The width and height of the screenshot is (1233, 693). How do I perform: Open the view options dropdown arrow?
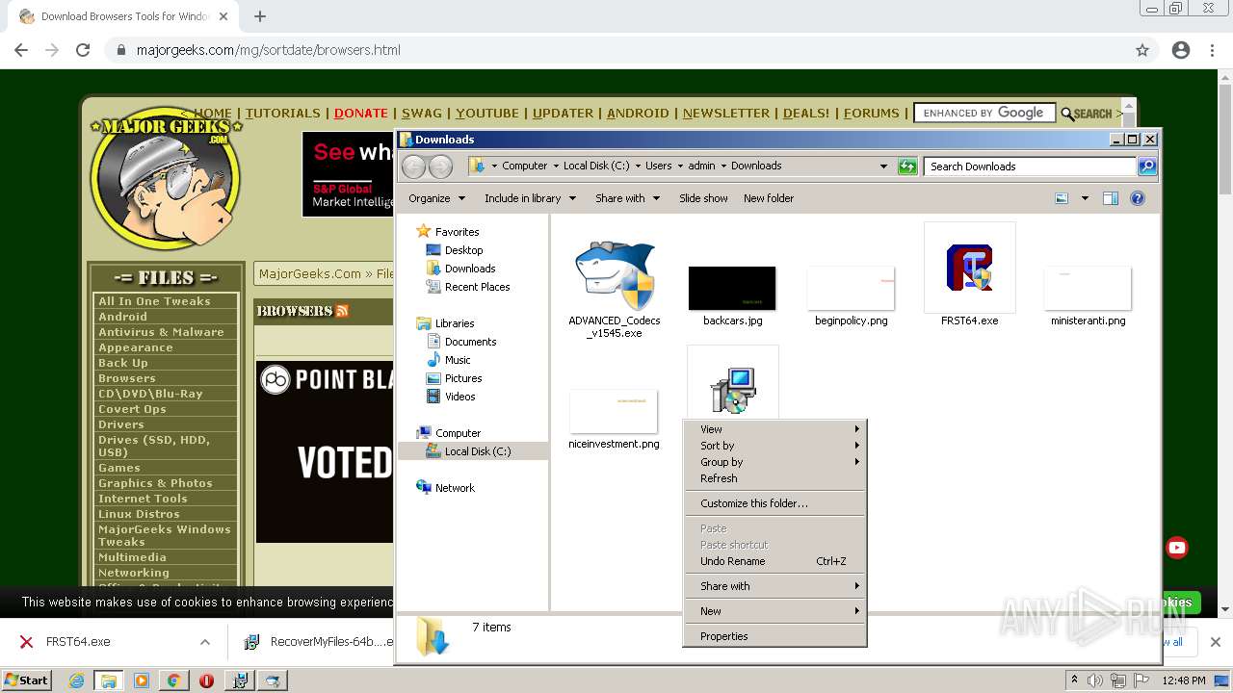point(1085,198)
